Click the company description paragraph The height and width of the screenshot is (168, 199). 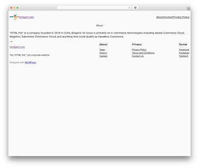pyautogui.click(x=97, y=35)
